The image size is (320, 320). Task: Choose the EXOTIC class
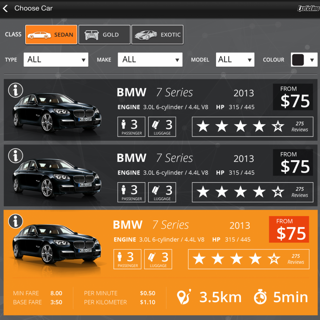[157, 35]
